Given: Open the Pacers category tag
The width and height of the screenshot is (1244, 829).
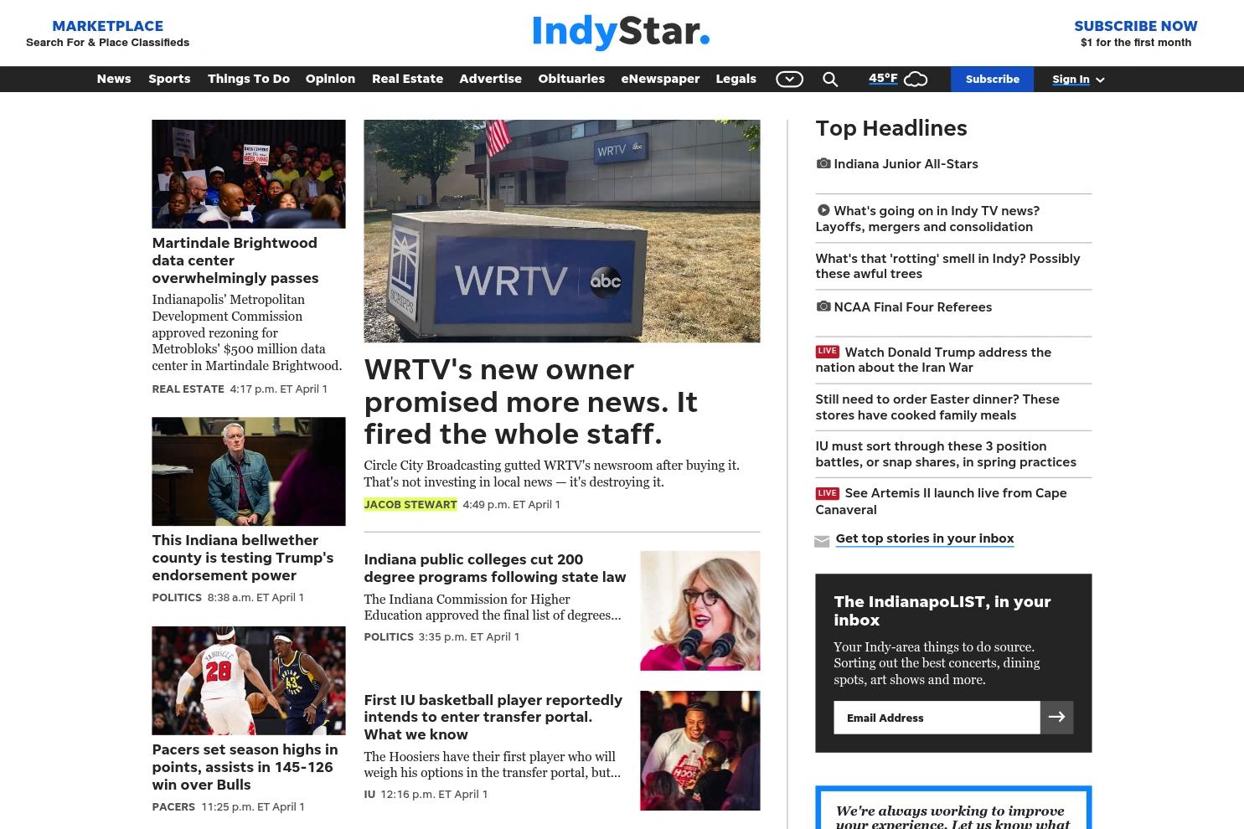Looking at the screenshot, I should tap(173, 806).
